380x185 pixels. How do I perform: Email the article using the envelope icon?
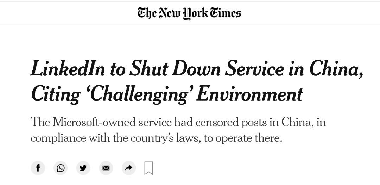(x=106, y=168)
